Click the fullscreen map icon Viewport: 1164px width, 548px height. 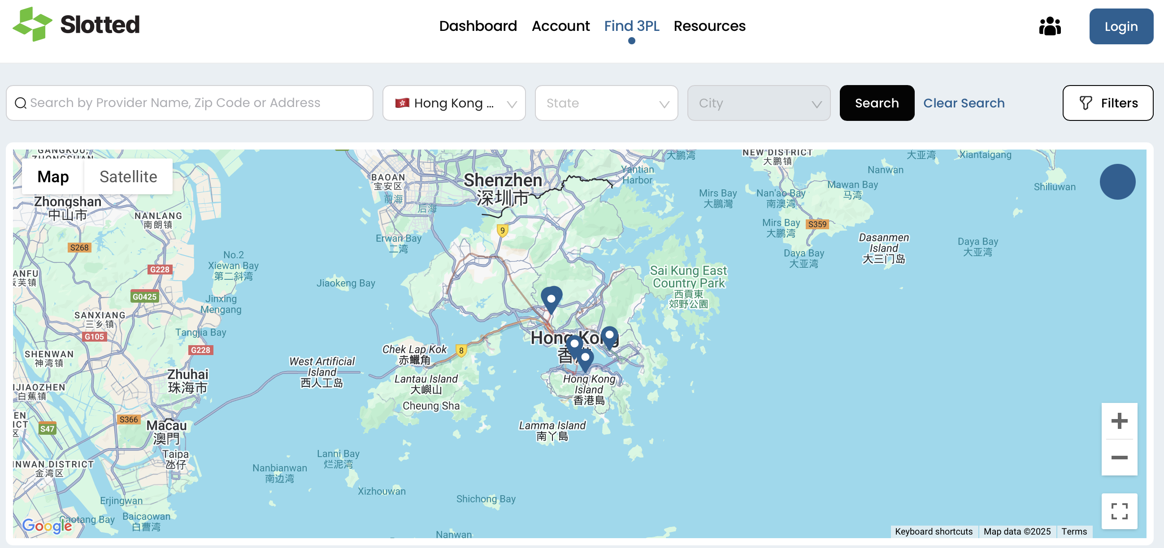1119,512
